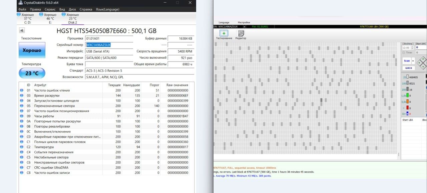Click the white 25 ms legend block
Viewport: 427px width, 193px height.
tap(408, 77)
